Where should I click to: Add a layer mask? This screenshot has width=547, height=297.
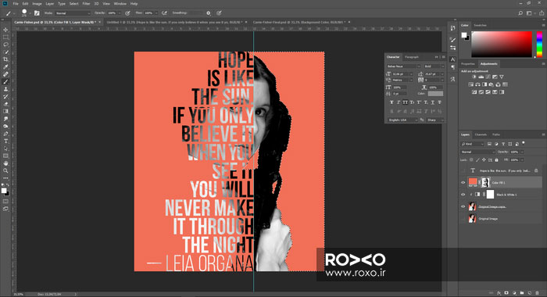pos(506,293)
